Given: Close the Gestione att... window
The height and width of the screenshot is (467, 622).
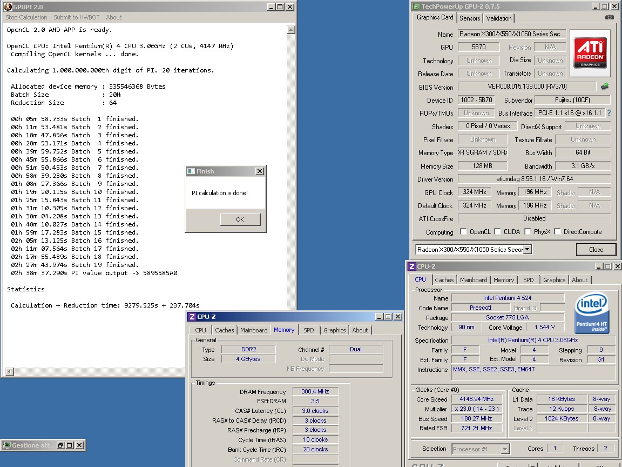Looking at the screenshot, I should point(79,445).
